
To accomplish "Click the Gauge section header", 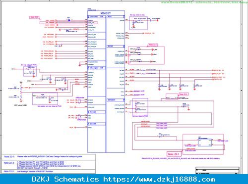I will pyautogui.click(x=96, y=112).
